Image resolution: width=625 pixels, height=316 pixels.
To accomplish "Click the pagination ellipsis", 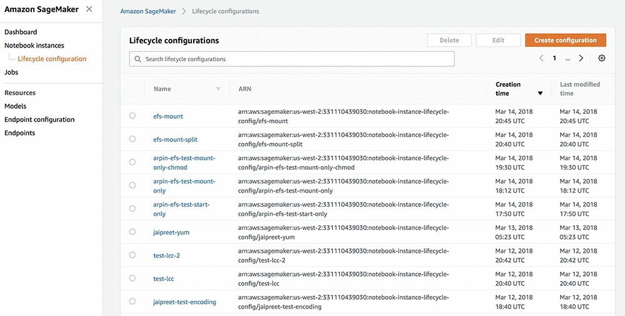I will 567,58.
